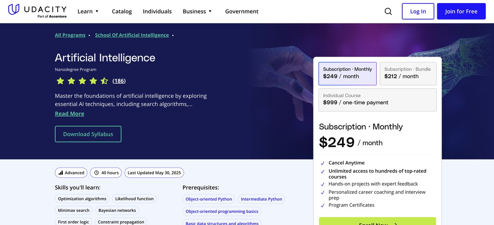Click Hands-on projects with expert feedback text

[373, 184]
